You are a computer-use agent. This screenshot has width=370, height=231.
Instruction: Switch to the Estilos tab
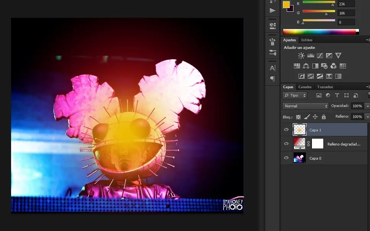coord(307,40)
